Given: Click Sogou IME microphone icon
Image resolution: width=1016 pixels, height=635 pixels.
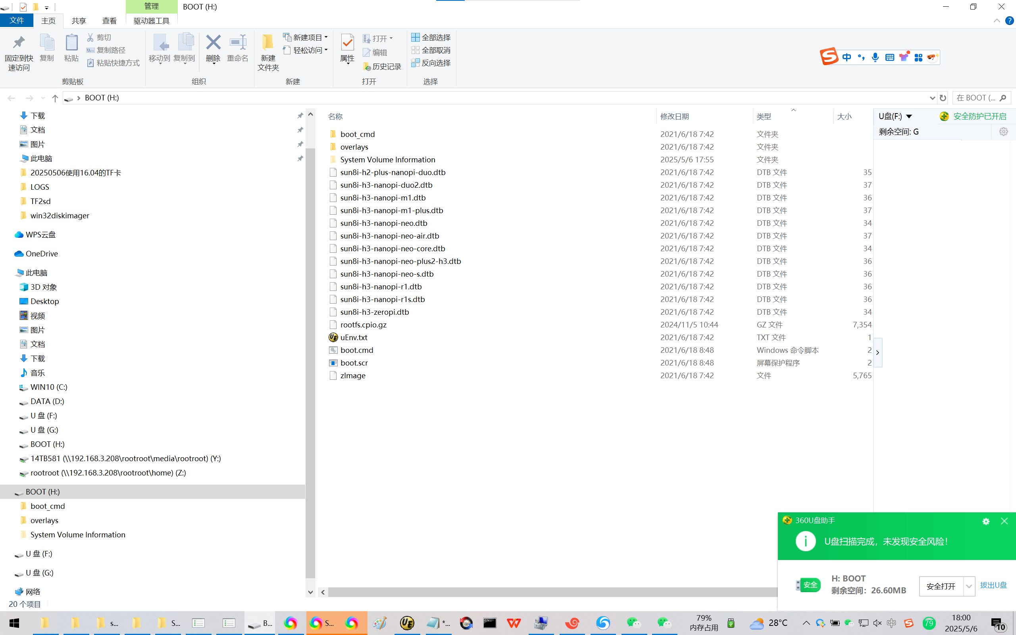Looking at the screenshot, I should pyautogui.click(x=875, y=58).
